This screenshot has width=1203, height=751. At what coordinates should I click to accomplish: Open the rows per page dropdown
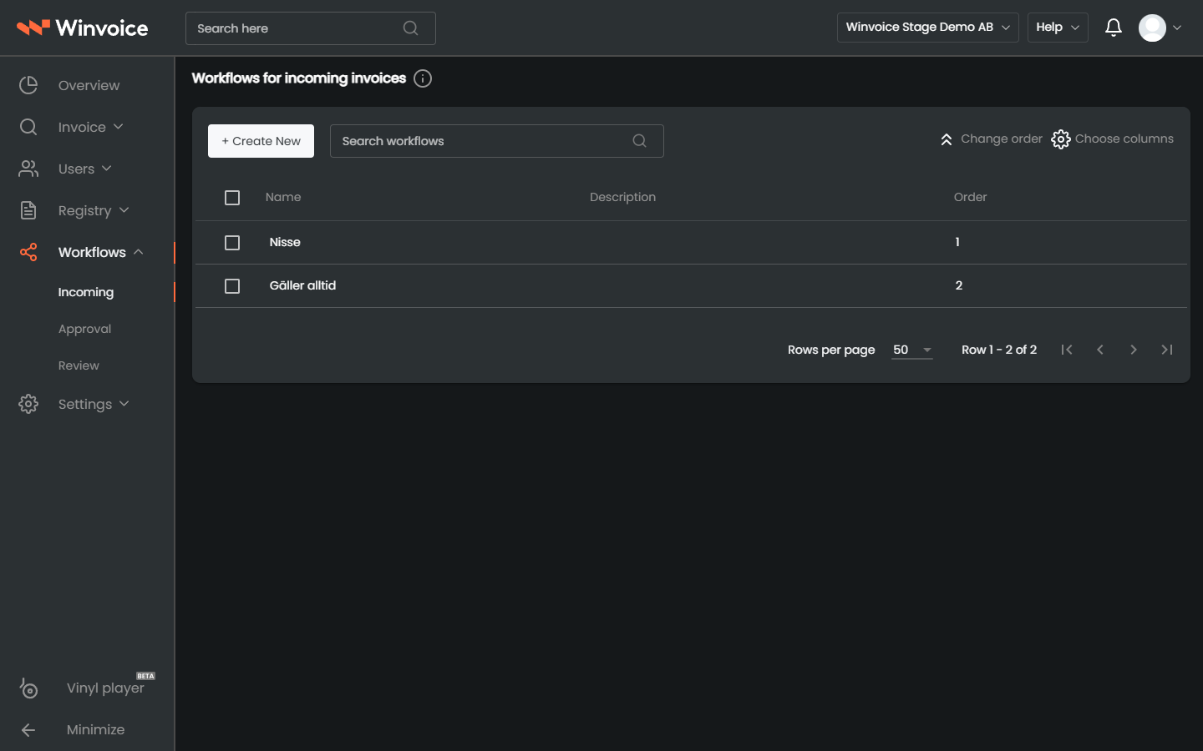pos(912,350)
